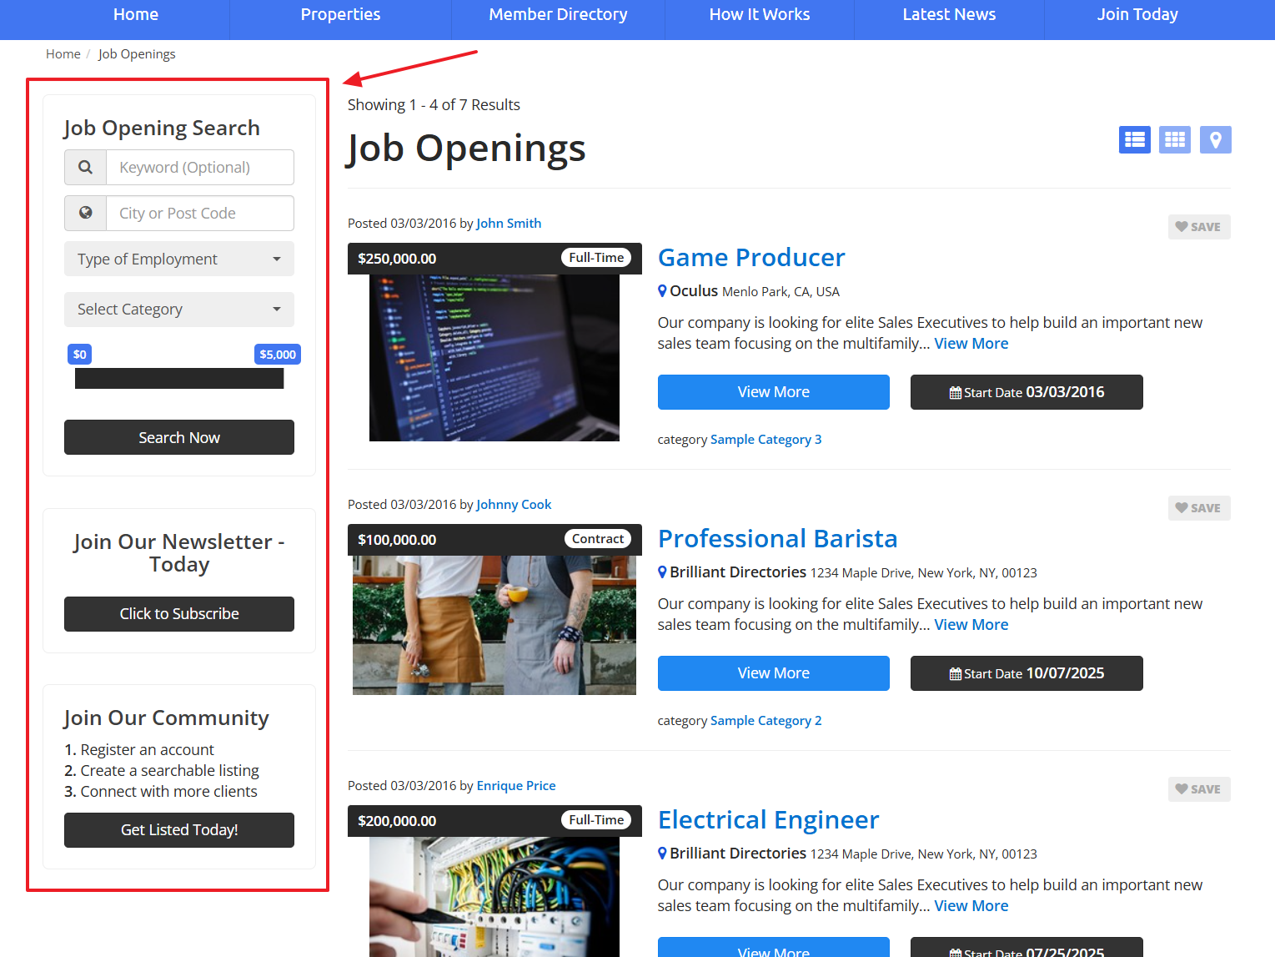This screenshot has width=1275, height=957.
Task: Open Sample Category 3 link
Action: pyautogui.click(x=766, y=440)
